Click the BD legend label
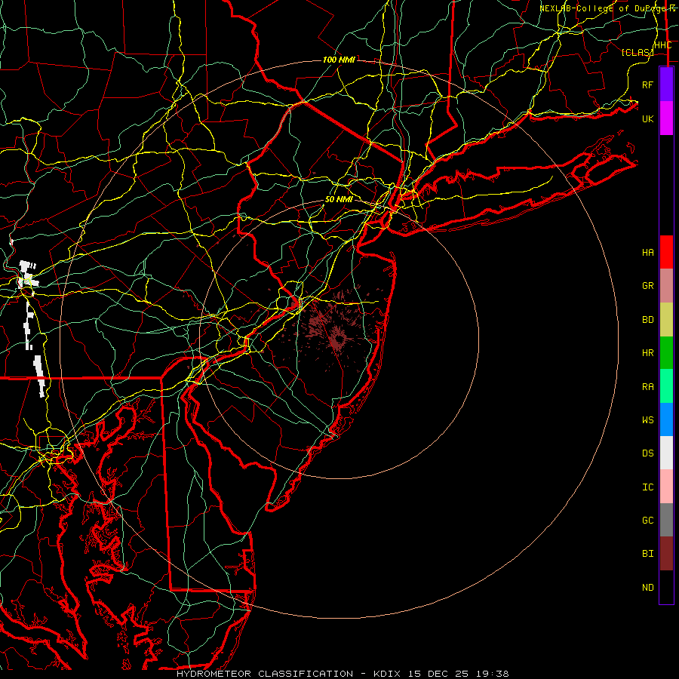The image size is (679, 679). [648, 320]
